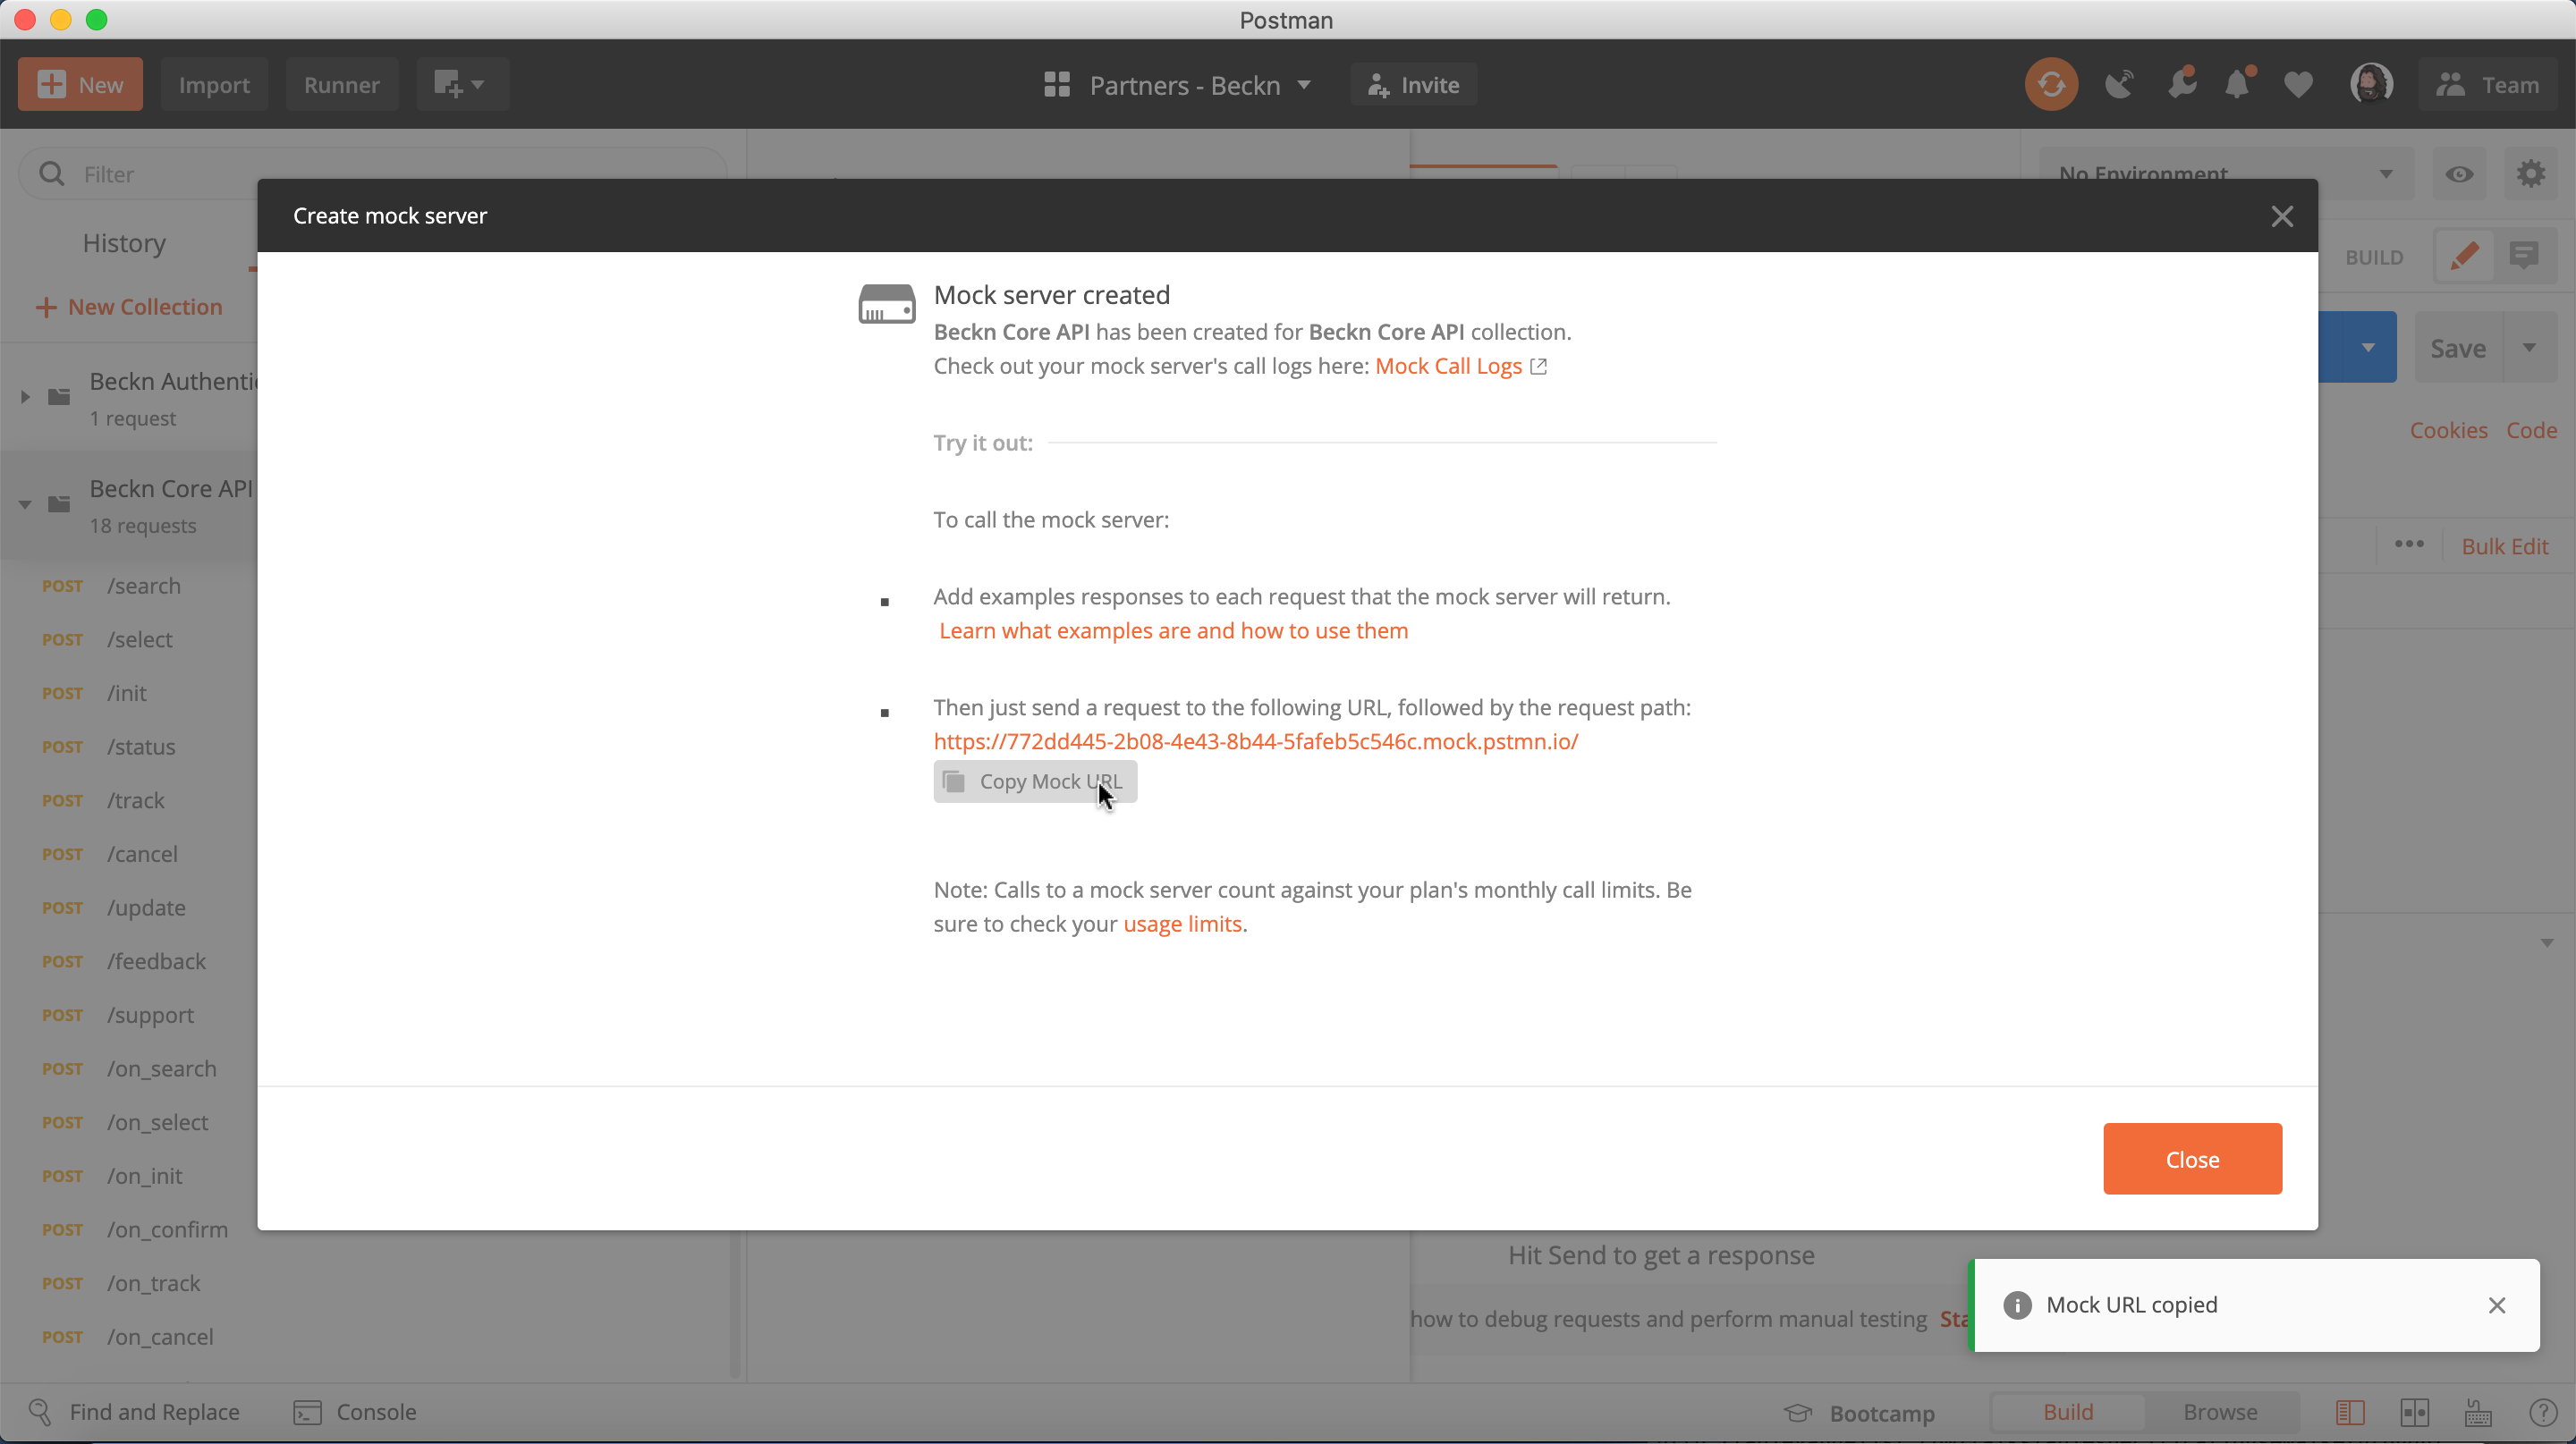Open the Runner

[x=341, y=85]
